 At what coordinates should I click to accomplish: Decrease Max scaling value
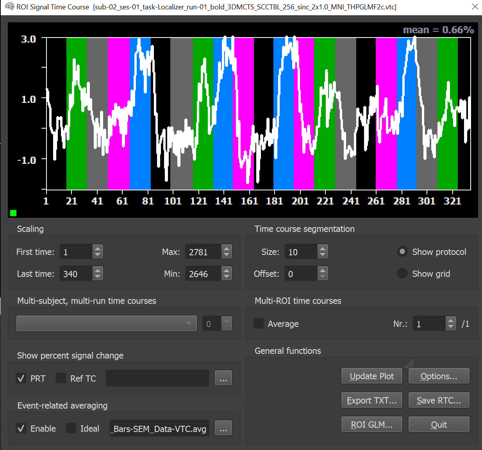[x=227, y=255]
